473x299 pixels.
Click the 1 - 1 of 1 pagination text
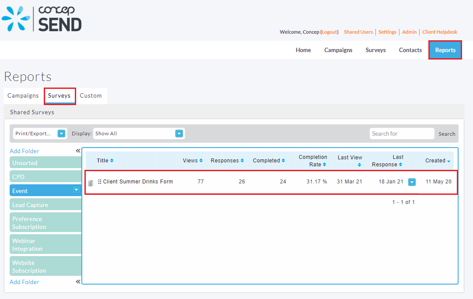point(403,202)
